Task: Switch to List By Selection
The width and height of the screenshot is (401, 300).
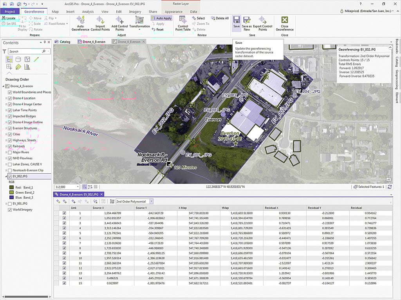Action: tap(27, 59)
